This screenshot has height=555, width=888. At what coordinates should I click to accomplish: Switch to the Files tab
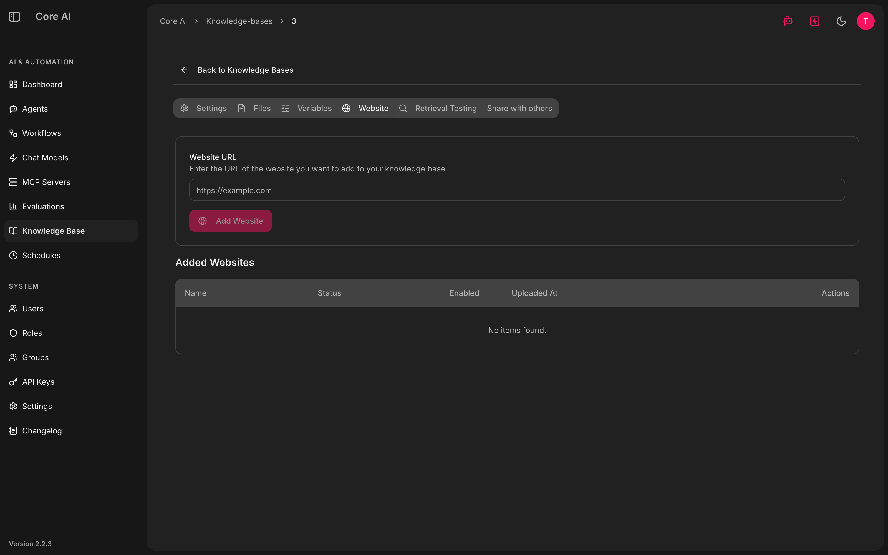[254, 108]
